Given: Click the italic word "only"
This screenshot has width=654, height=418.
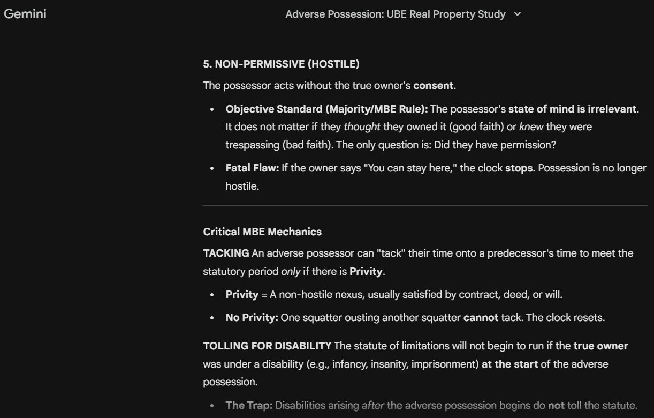Looking at the screenshot, I should [291, 272].
